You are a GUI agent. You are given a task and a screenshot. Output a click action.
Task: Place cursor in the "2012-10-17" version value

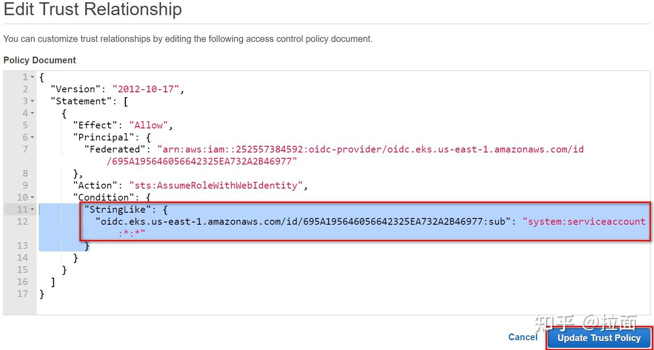pyautogui.click(x=145, y=89)
